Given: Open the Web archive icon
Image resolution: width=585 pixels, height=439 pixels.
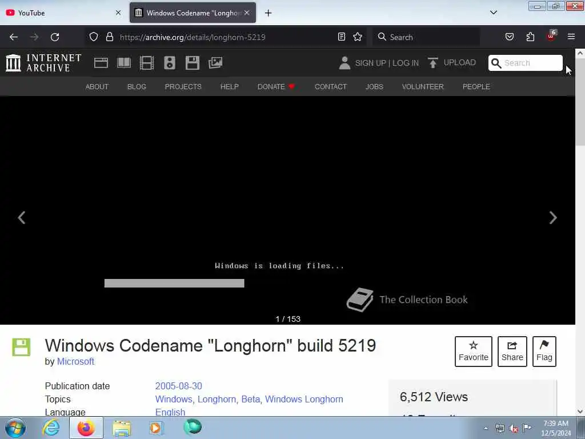Looking at the screenshot, I should coord(101,63).
